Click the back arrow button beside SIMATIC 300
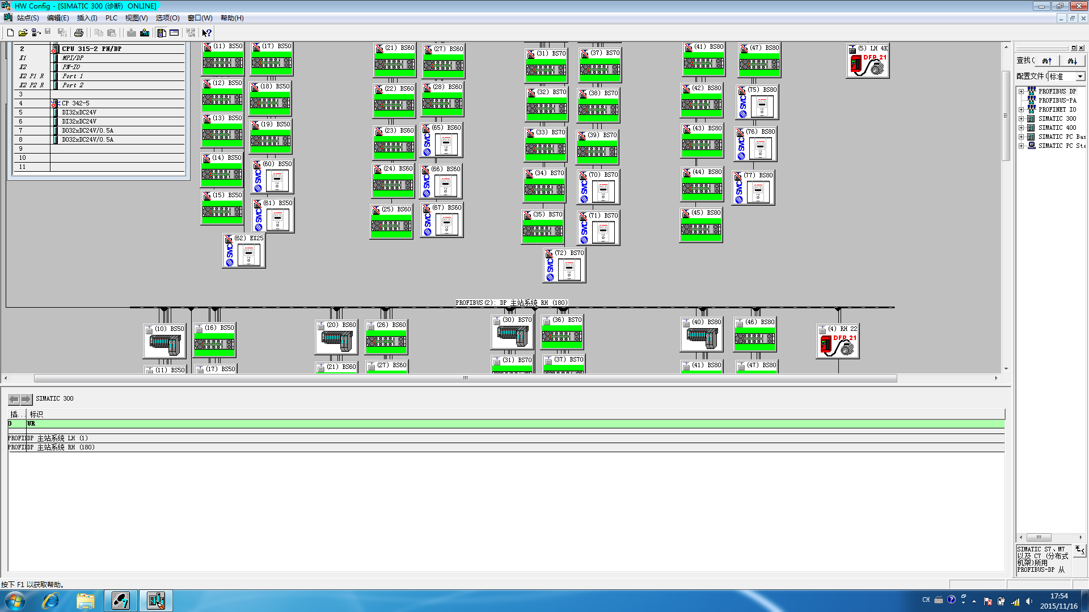Image resolution: width=1089 pixels, height=612 pixels. coord(14,399)
